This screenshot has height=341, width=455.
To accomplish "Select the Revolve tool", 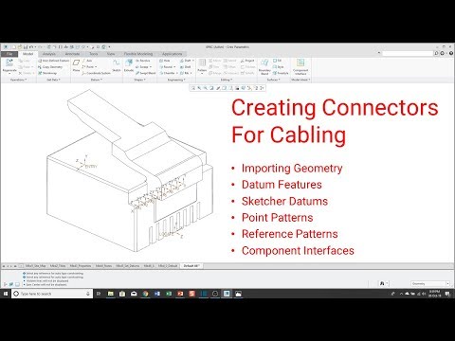I will pos(143,61).
